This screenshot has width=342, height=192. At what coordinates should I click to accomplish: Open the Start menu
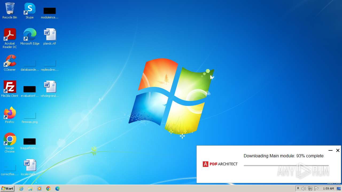click(7, 189)
